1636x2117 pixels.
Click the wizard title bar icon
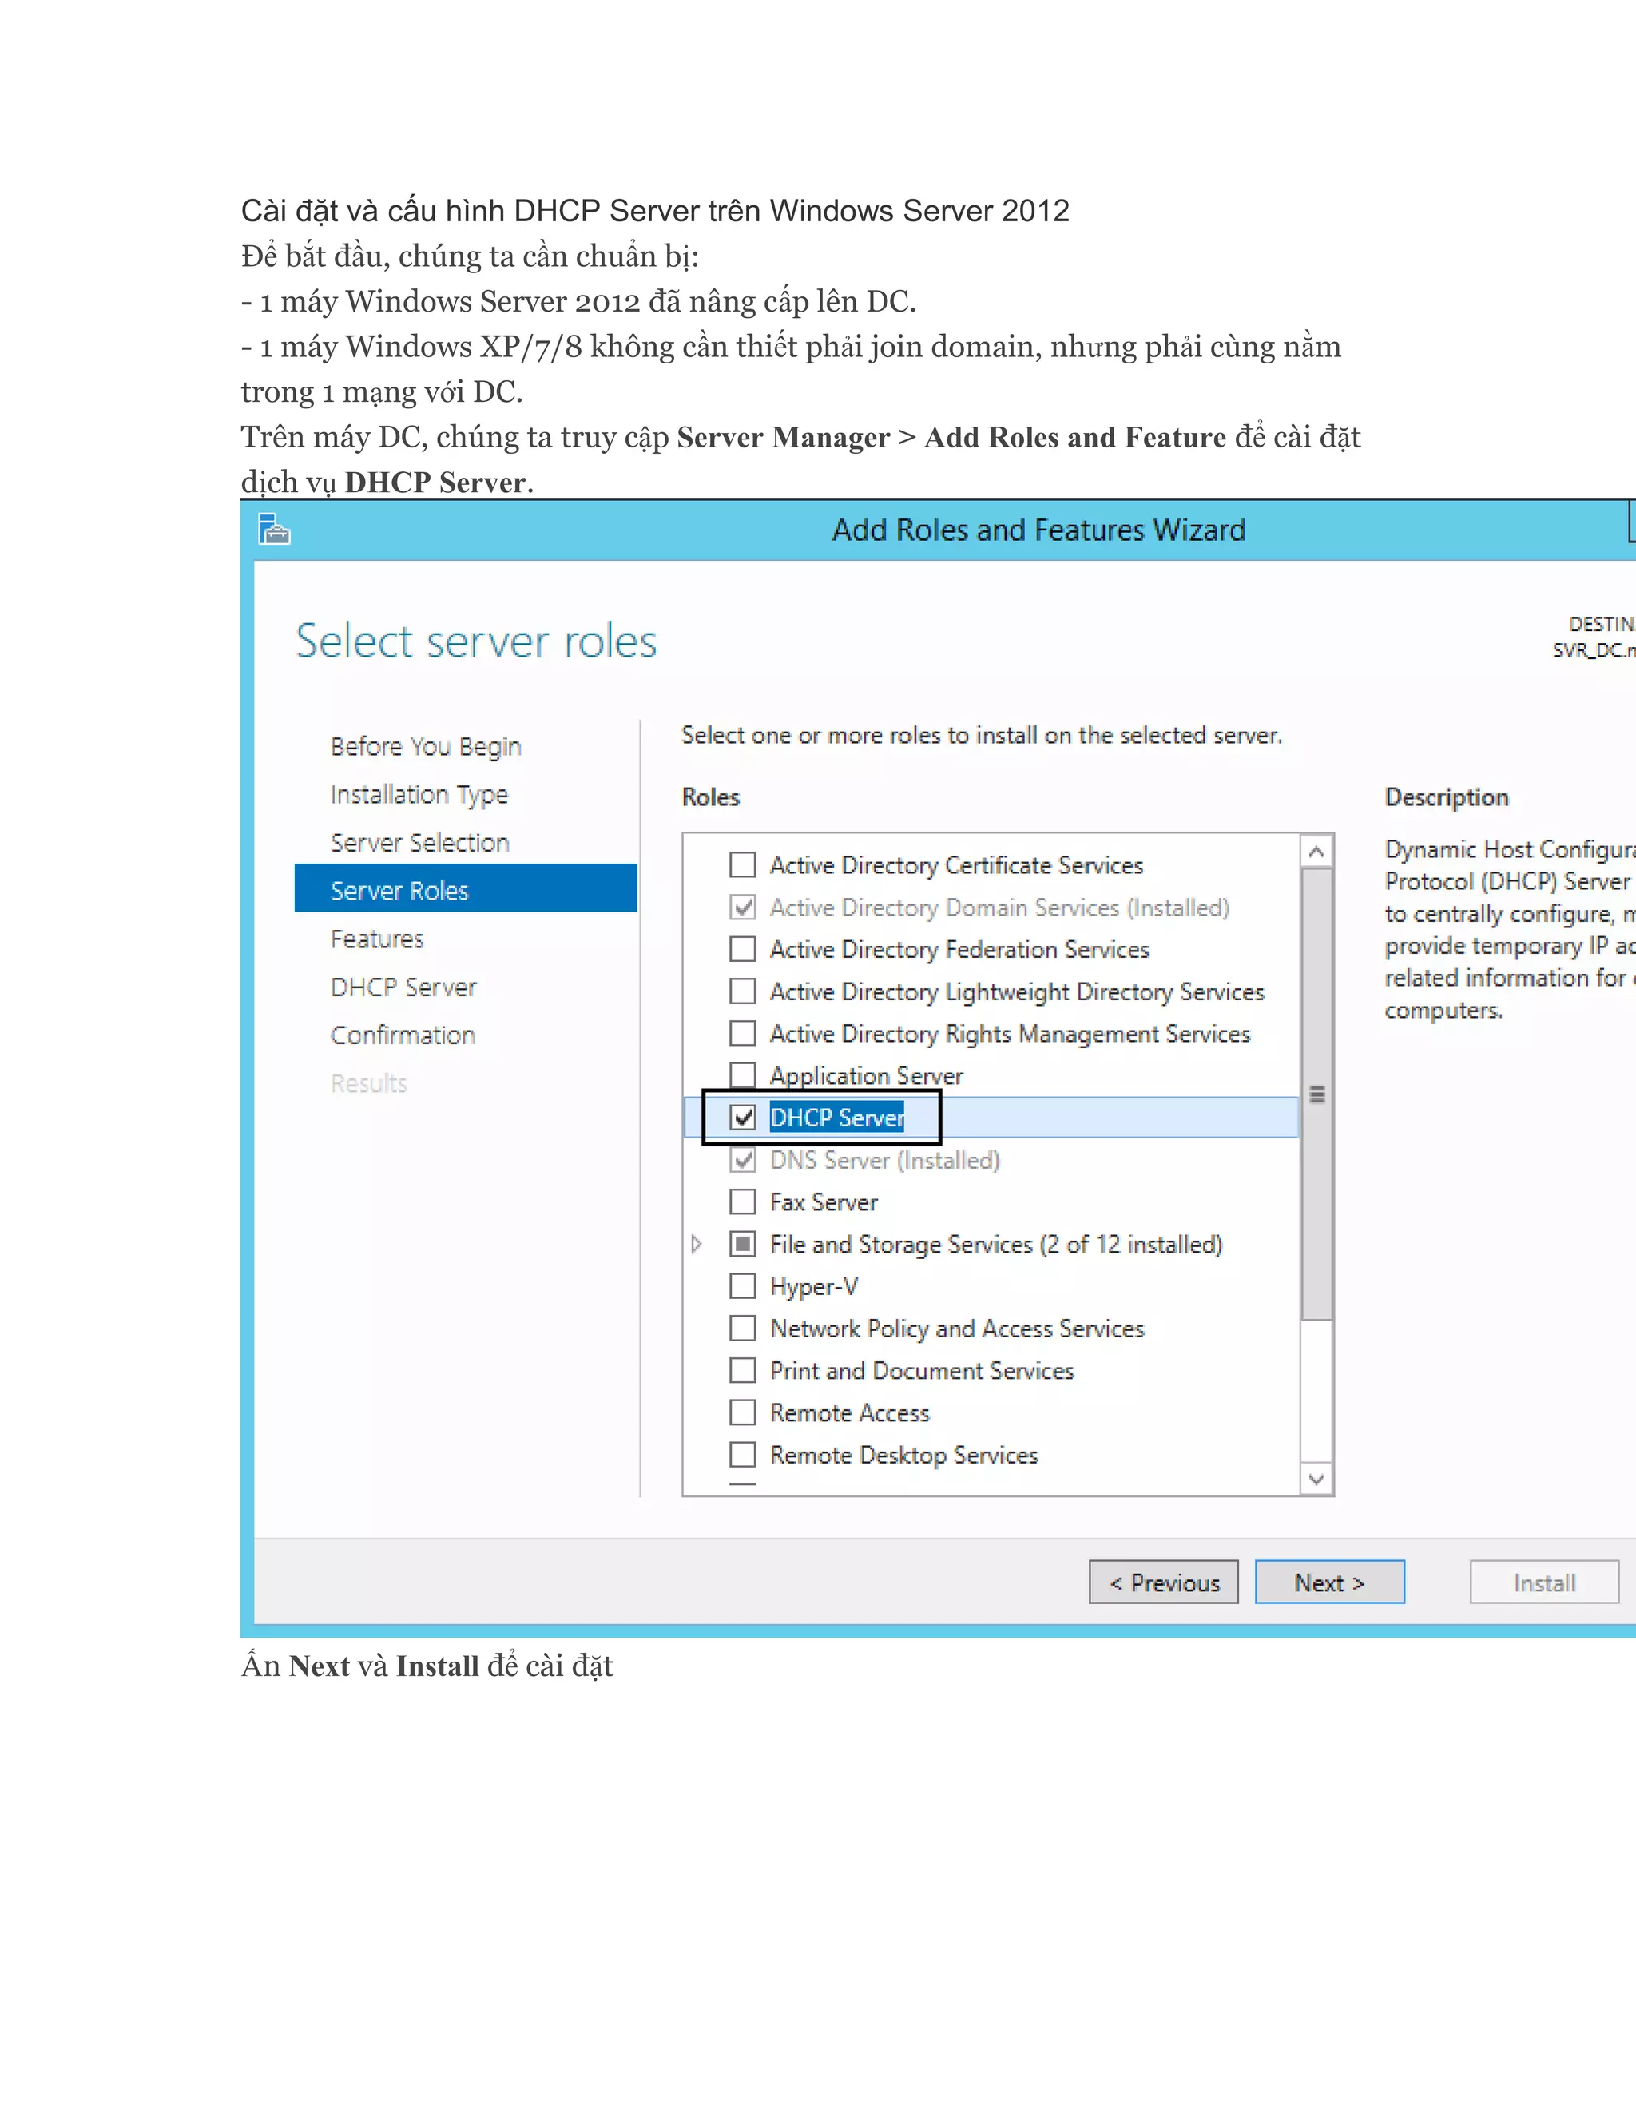(274, 529)
